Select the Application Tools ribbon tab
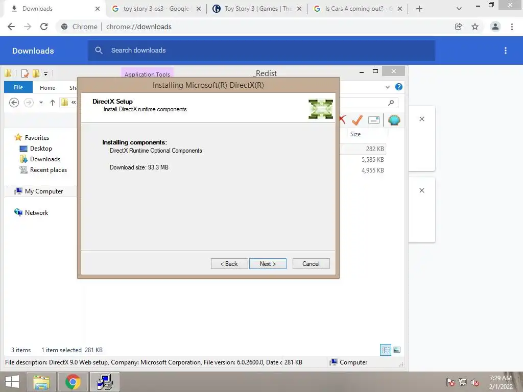This screenshot has width=523, height=392. 147,73
